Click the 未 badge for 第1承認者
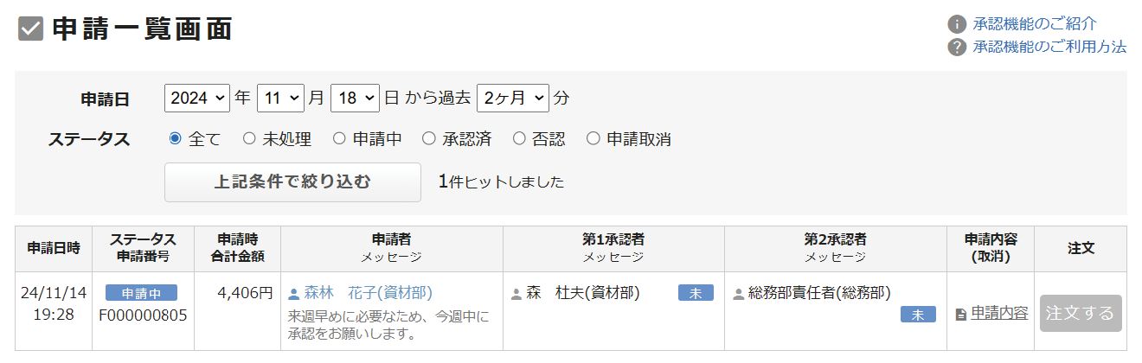Screen dimensions: 1142x363 pos(696,293)
